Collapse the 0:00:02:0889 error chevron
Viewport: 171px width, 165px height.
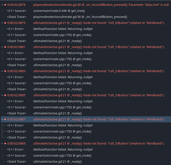coord(2,144)
